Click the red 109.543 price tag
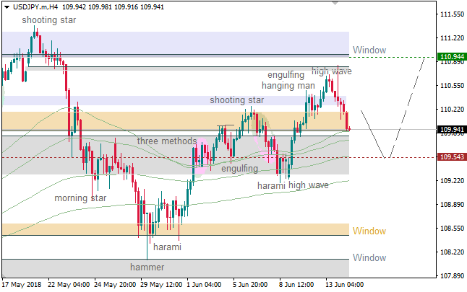The image size is (467, 292). [x=452, y=156]
